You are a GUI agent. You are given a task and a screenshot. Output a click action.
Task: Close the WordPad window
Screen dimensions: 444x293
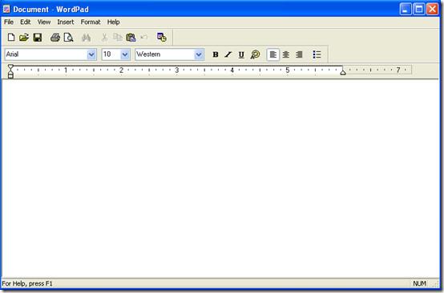pos(433,10)
